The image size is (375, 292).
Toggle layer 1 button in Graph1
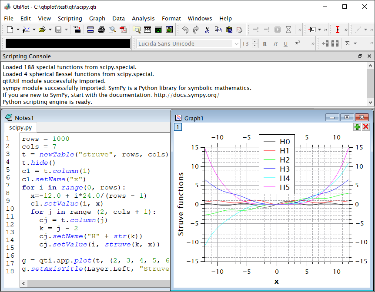coord(178,127)
